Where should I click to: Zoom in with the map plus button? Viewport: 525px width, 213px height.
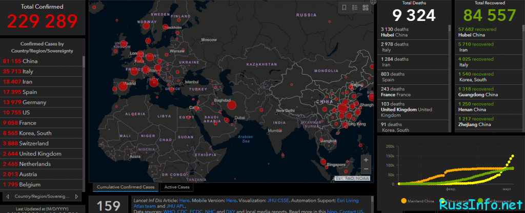point(366,160)
